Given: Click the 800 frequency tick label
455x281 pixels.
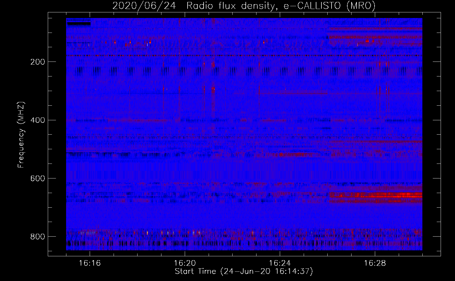Looking at the screenshot, I should click(38, 237).
